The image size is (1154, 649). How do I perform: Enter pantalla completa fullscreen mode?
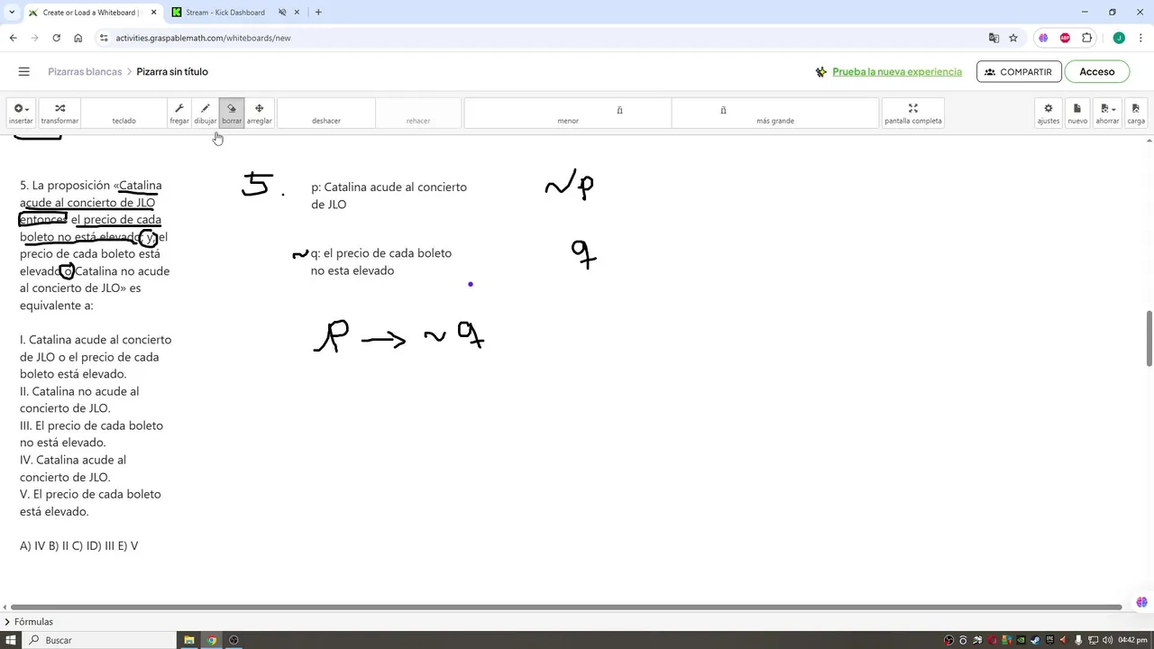pyautogui.click(x=912, y=114)
